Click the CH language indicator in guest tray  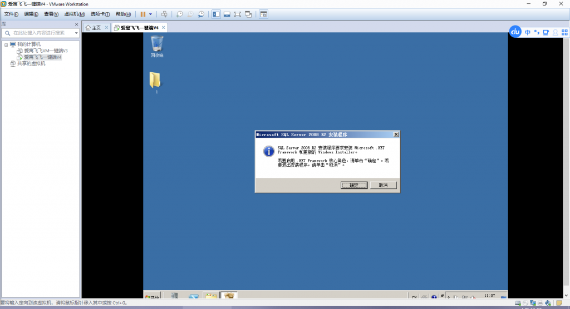pyautogui.click(x=414, y=297)
